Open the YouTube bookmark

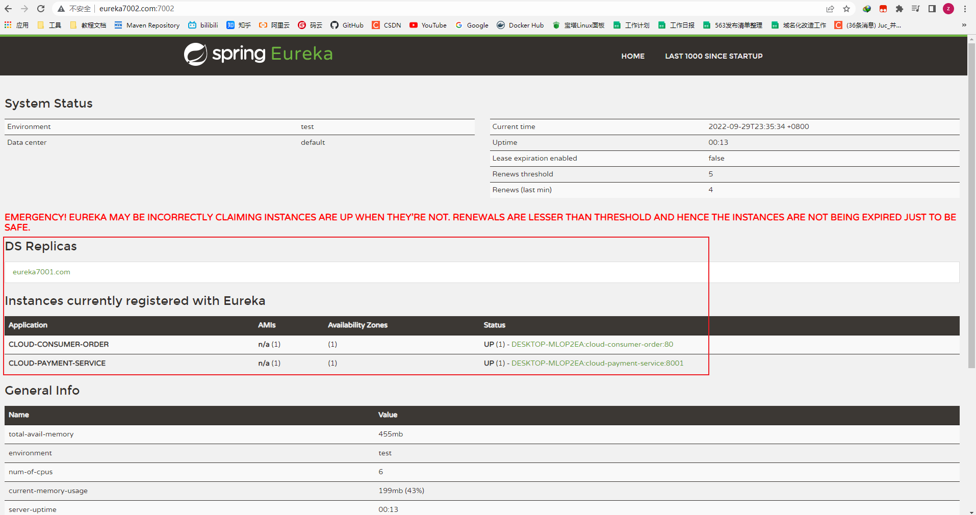[428, 25]
